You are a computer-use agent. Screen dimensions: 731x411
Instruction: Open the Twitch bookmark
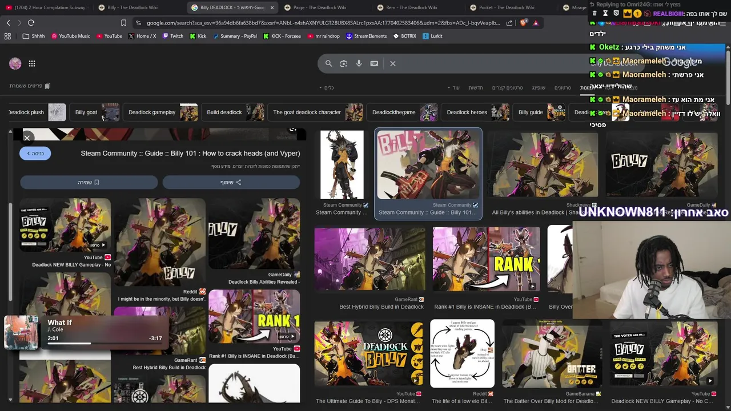pos(172,36)
